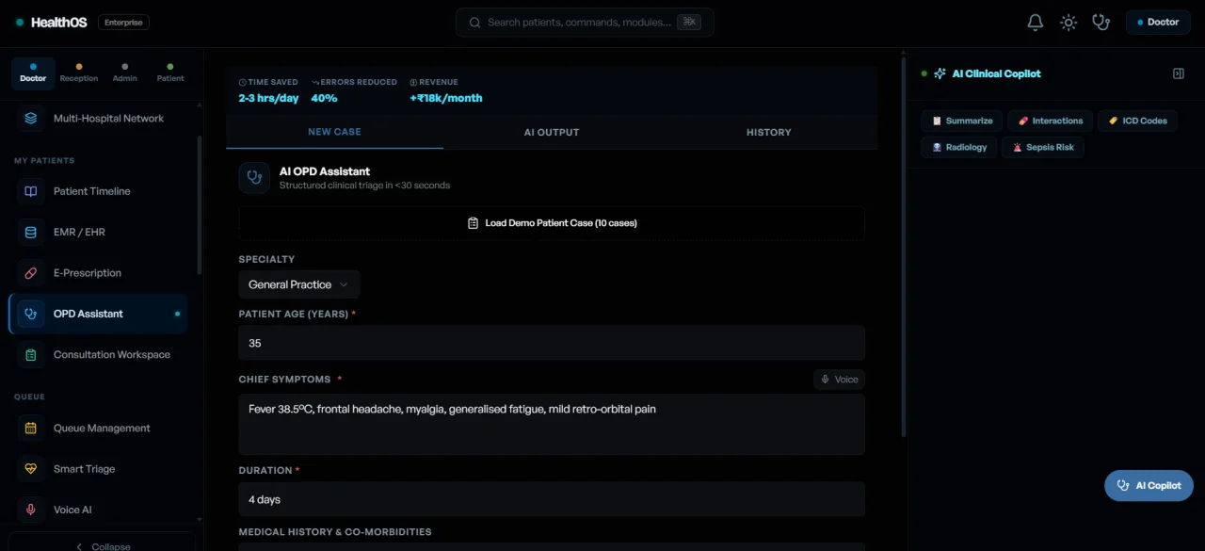Open Queue Management calendar icon

click(x=31, y=428)
